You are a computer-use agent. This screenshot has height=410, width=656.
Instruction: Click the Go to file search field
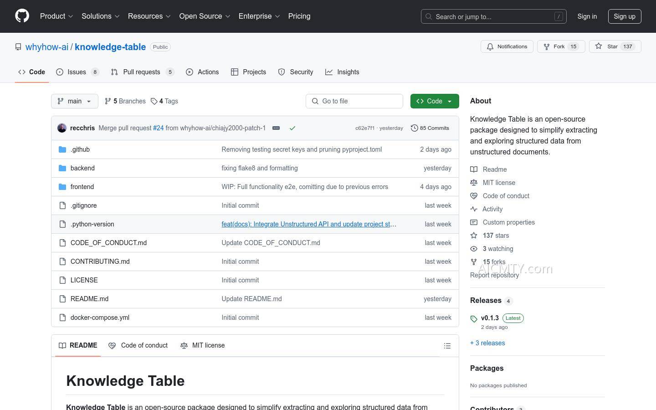(354, 101)
